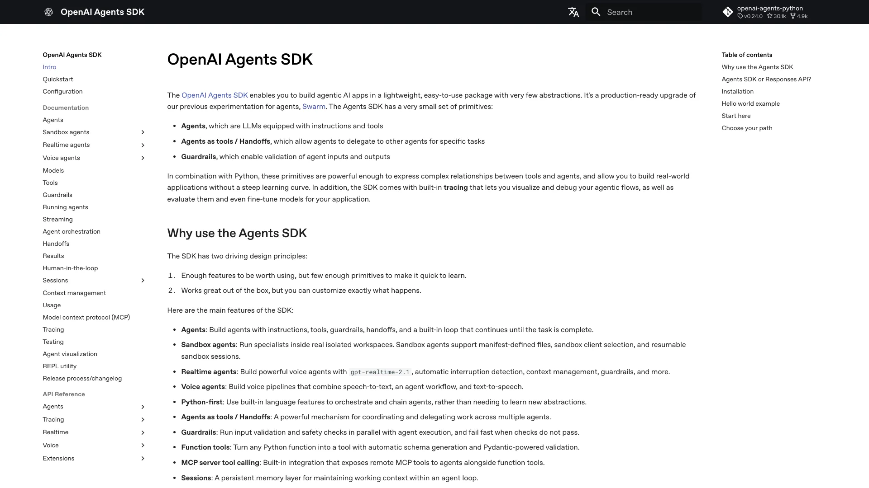869x488 pixels.
Task: Click the search magnifier icon
Action: [x=596, y=12]
